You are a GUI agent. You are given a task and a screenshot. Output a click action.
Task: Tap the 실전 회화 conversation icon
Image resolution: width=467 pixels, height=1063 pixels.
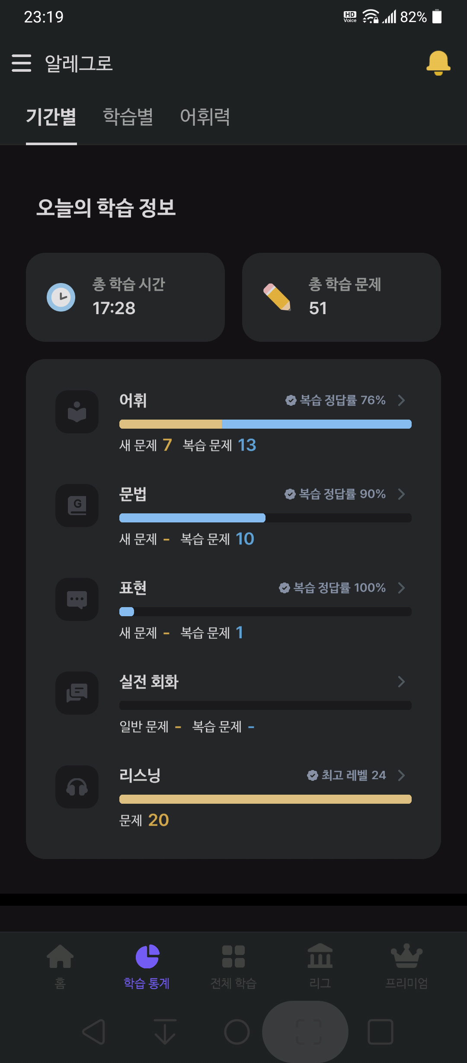(77, 693)
